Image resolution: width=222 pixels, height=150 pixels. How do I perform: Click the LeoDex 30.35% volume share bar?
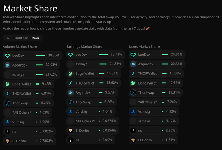point(41,55)
